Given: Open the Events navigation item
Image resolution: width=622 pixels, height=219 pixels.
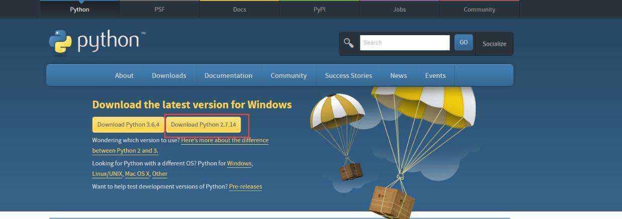Looking at the screenshot, I should (x=435, y=75).
